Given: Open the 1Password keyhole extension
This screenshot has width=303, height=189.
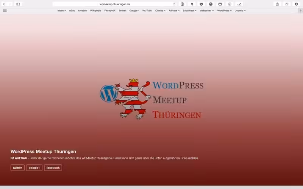Looking at the screenshot, I should [x=182, y=4].
